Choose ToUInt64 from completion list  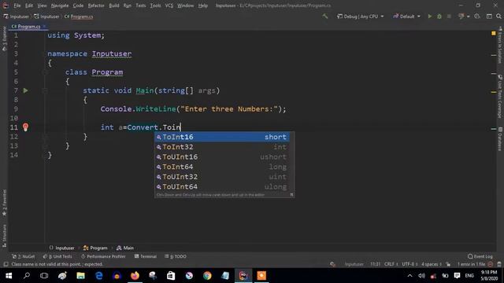[222, 187]
